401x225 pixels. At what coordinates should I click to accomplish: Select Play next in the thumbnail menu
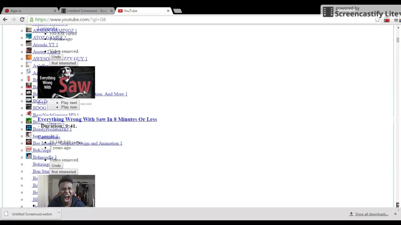69,103
